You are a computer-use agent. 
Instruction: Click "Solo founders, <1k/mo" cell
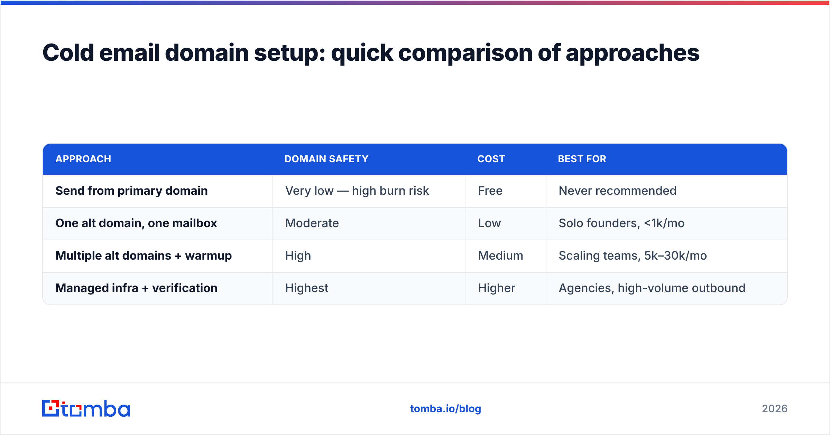[x=666, y=223]
